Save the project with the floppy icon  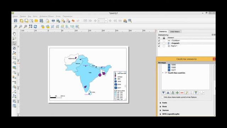pos(16,21)
